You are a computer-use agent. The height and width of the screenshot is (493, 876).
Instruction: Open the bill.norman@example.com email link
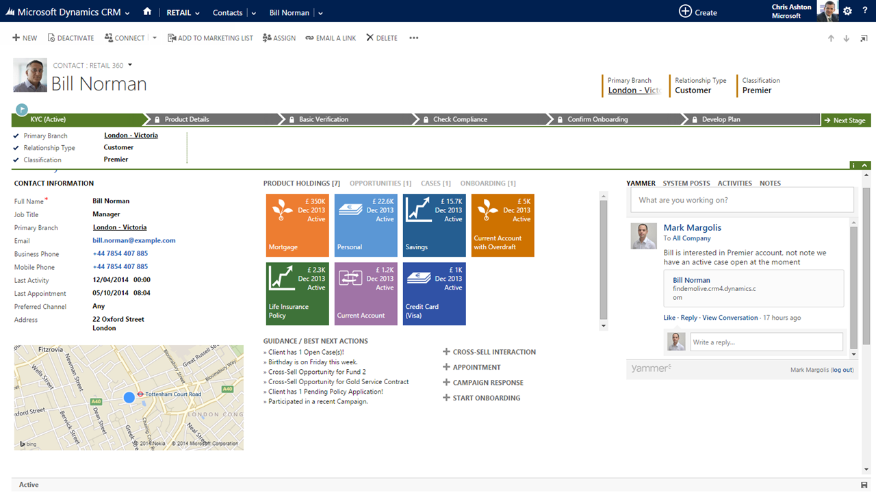point(134,240)
